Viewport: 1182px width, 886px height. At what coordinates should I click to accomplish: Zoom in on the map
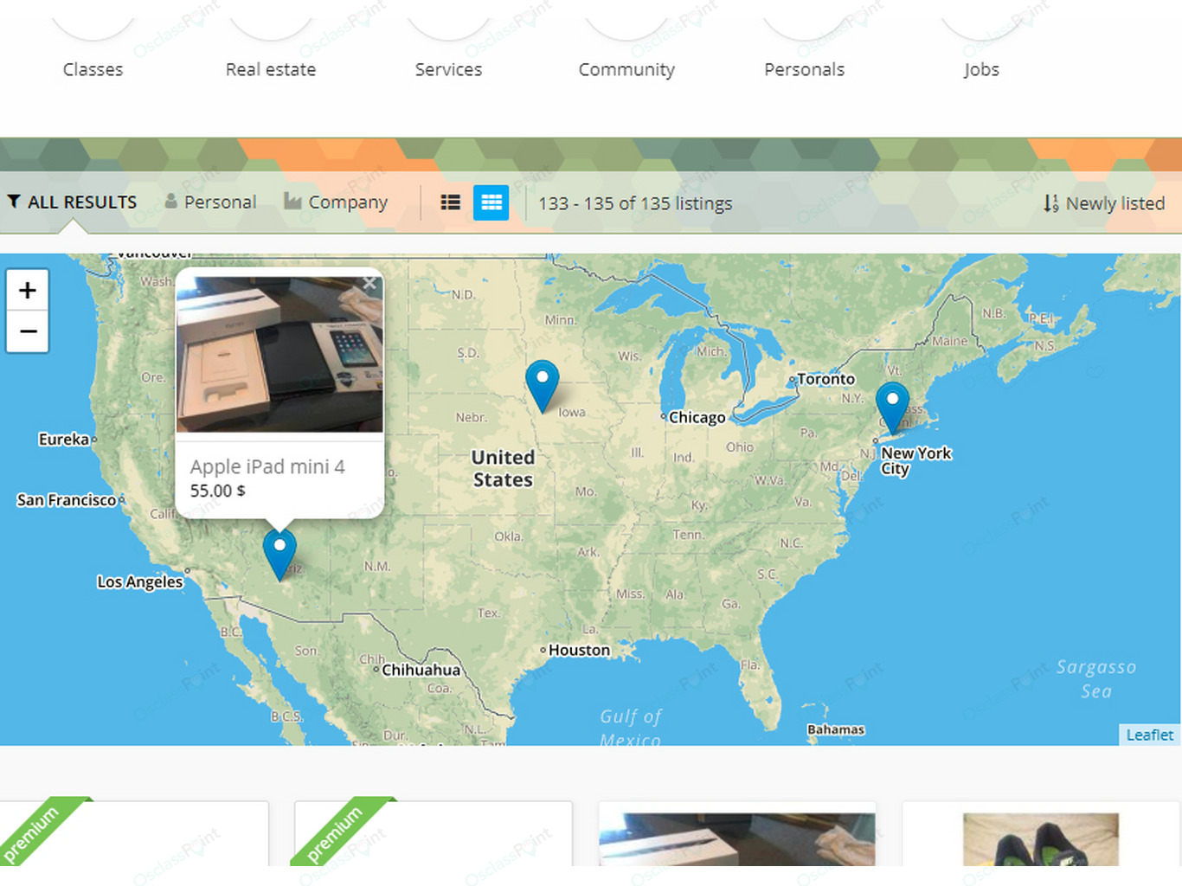pos(28,290)
